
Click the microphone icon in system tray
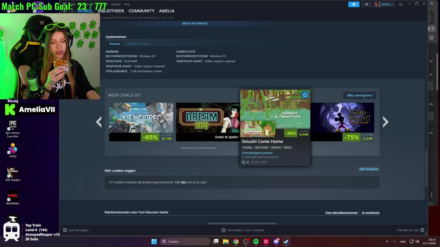point(394,242)
